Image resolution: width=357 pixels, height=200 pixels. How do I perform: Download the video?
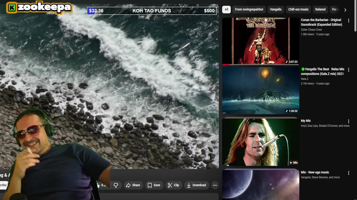196,185
